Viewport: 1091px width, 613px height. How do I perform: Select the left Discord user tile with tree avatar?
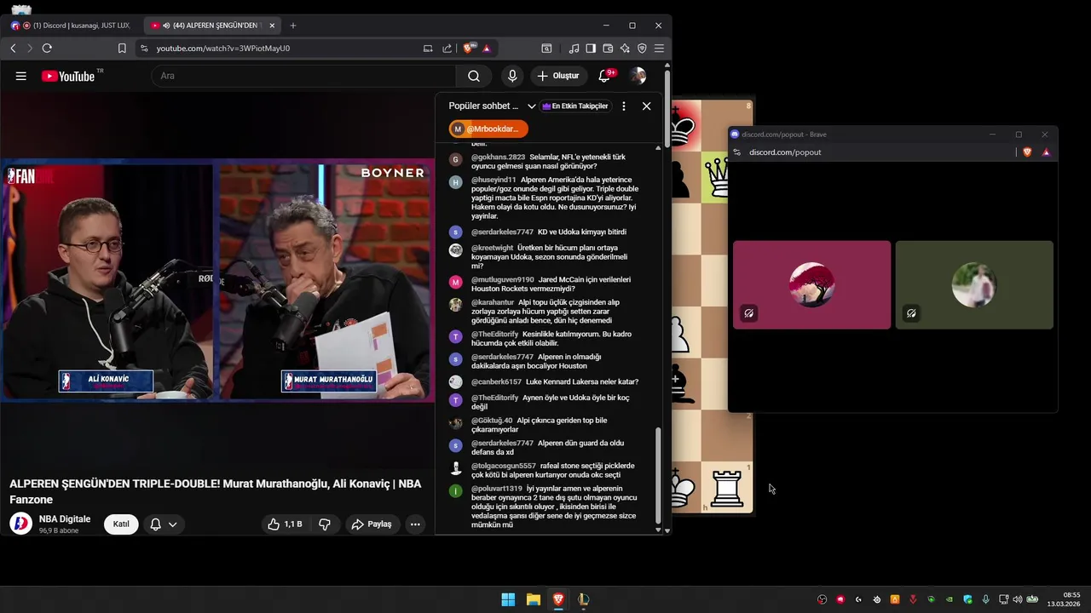811,284
